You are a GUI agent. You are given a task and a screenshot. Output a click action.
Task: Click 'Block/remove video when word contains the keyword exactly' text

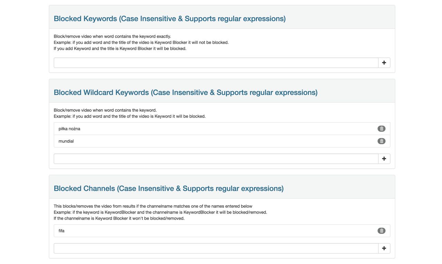pyautogui.click(x=112, y=36)
